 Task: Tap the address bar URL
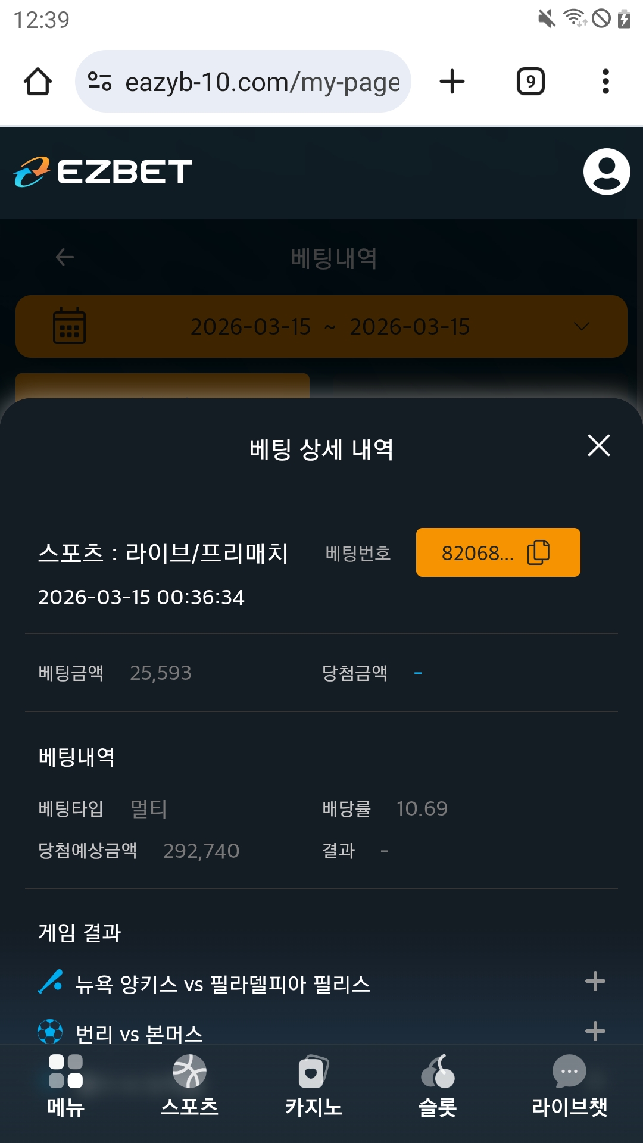[262, 82]
